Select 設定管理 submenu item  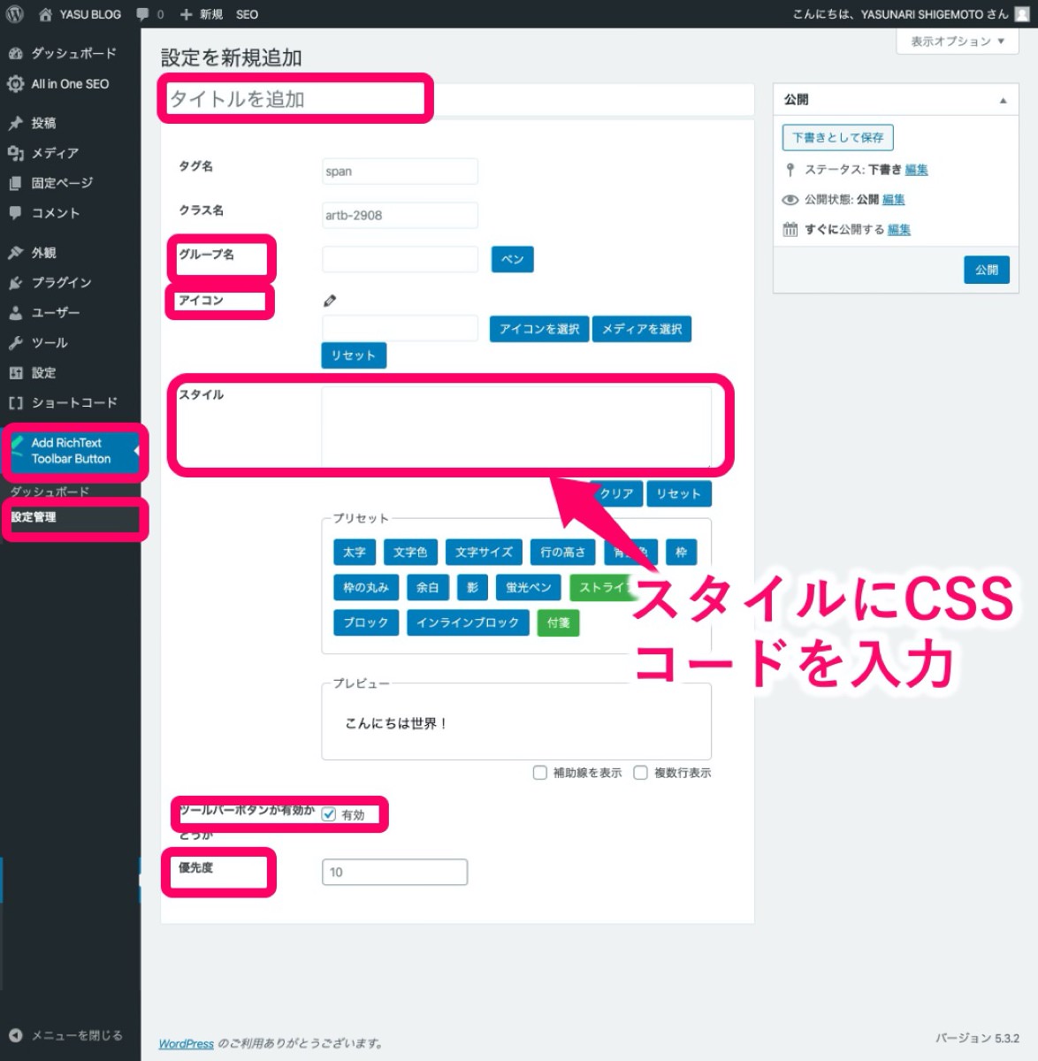pos(33,517)
